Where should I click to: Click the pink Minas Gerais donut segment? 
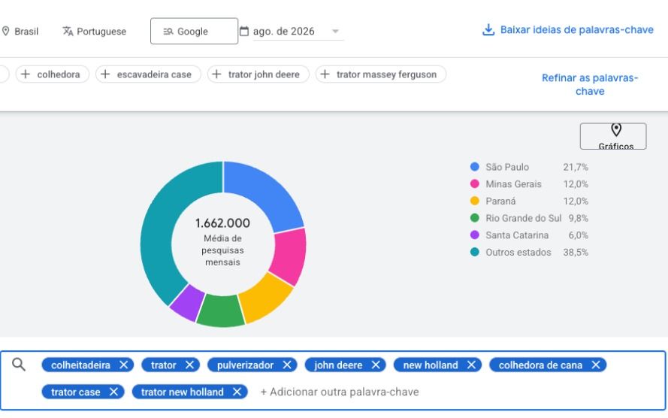pyautogui.click(x=289, y=256)
